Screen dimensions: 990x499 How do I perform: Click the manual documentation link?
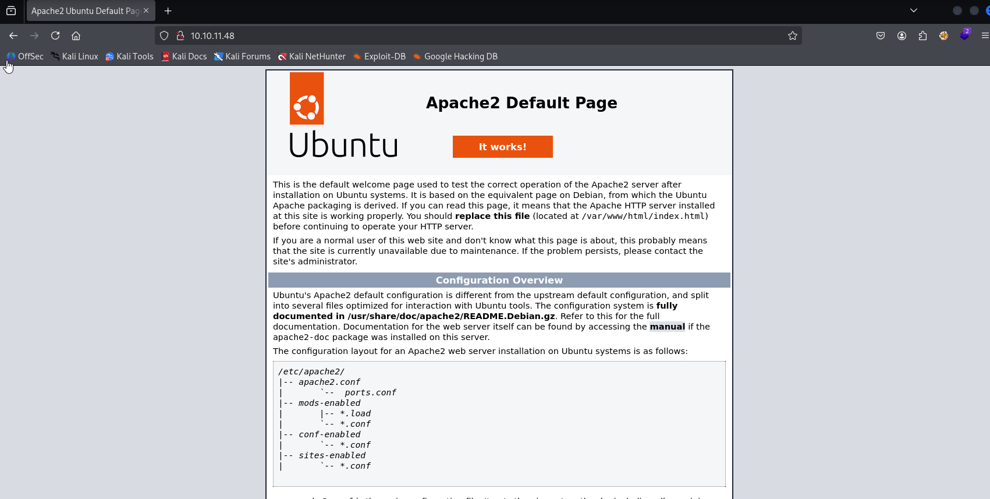(x=667, y=327)
